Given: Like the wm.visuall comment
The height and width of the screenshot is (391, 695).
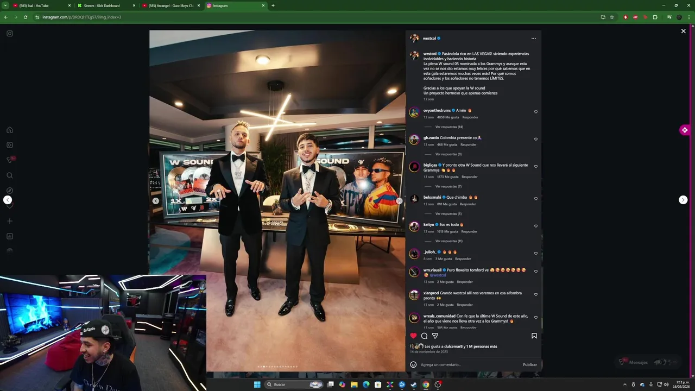Looking at the screenshot, I should click(536, 272).
